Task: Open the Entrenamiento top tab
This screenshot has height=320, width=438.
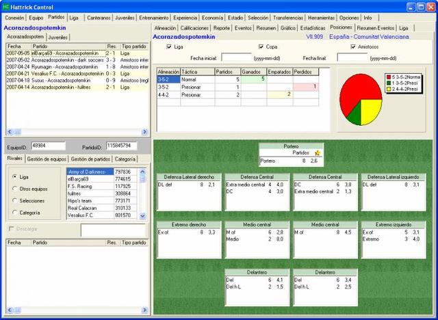Action: pos(153,17)
